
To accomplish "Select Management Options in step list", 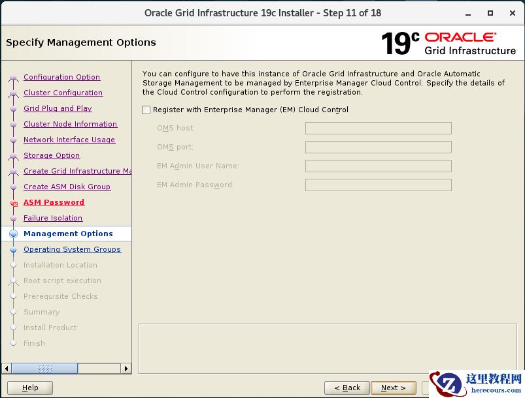I will (x=68, y=234).
